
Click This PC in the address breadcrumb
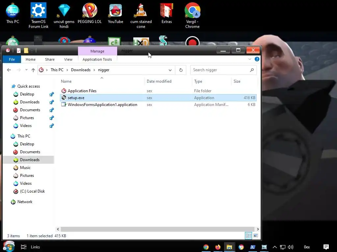[57, 70]
